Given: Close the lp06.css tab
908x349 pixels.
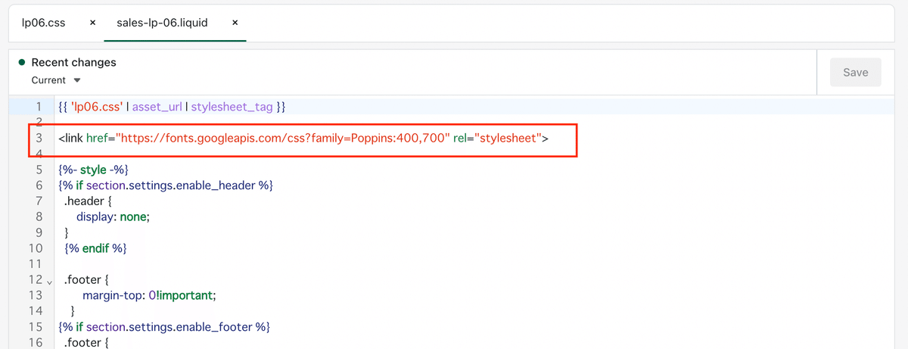Looking at the screenshot, I should 92,23.
